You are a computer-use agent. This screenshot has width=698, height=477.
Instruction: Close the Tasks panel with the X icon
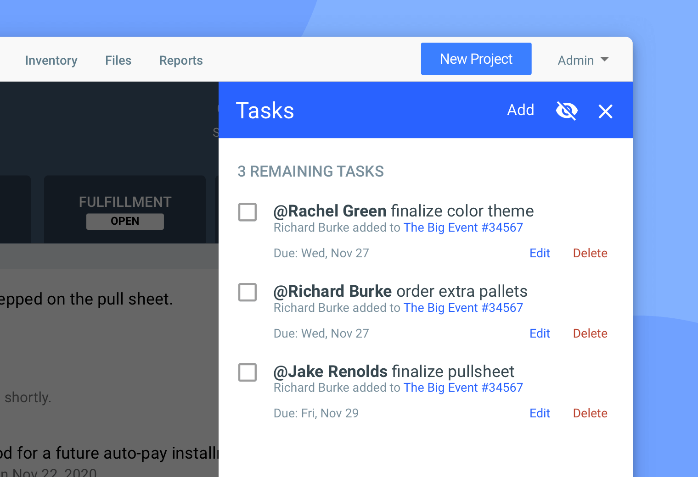click(605, 111)
